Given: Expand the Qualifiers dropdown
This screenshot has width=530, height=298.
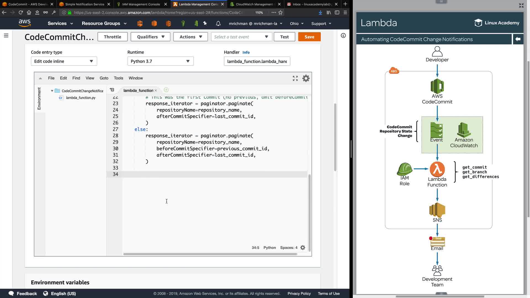Looking at the screenshot, I should [x=150, y=37].
